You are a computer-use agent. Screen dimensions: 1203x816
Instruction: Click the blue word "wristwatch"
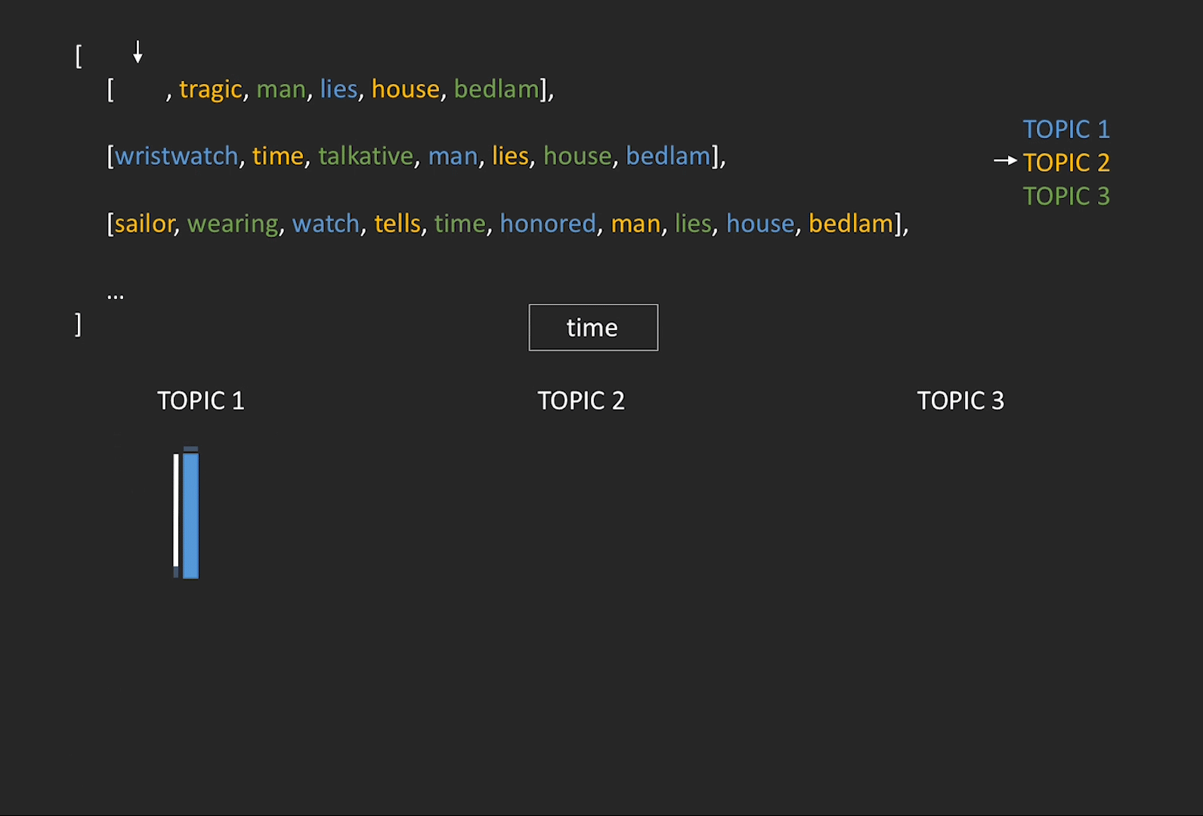tap(176, 156)
